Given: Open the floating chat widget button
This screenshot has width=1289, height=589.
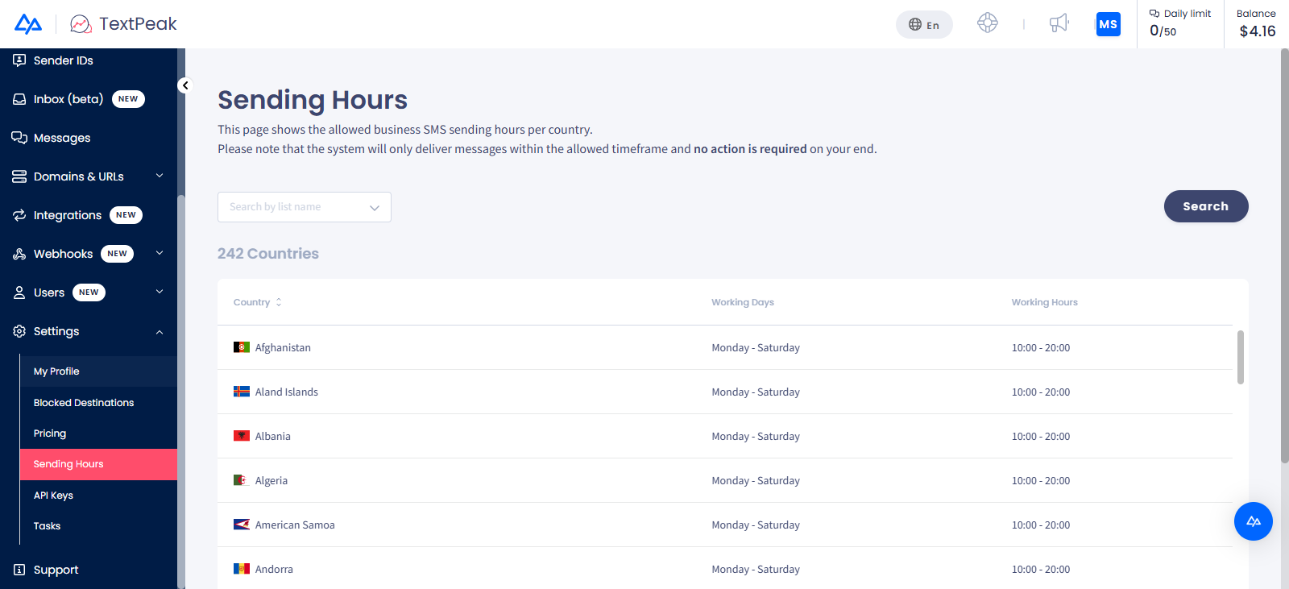Looking at the screenshot, I should [1254, 521].
